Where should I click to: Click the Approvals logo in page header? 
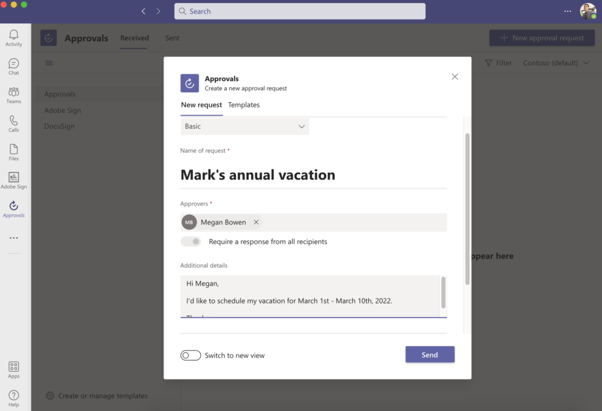(x=49, y=38)
